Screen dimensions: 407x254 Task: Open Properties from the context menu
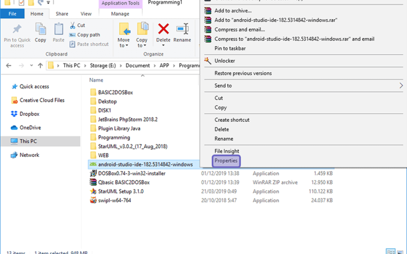(x=226, y=161)
